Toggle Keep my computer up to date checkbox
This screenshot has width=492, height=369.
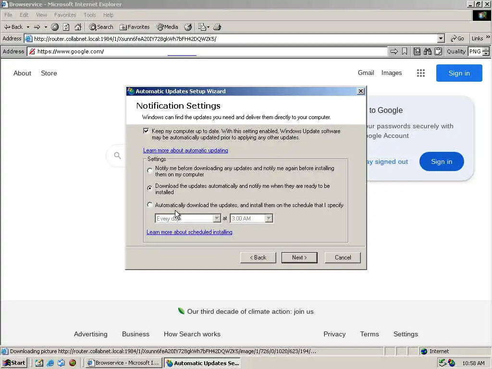146,131
